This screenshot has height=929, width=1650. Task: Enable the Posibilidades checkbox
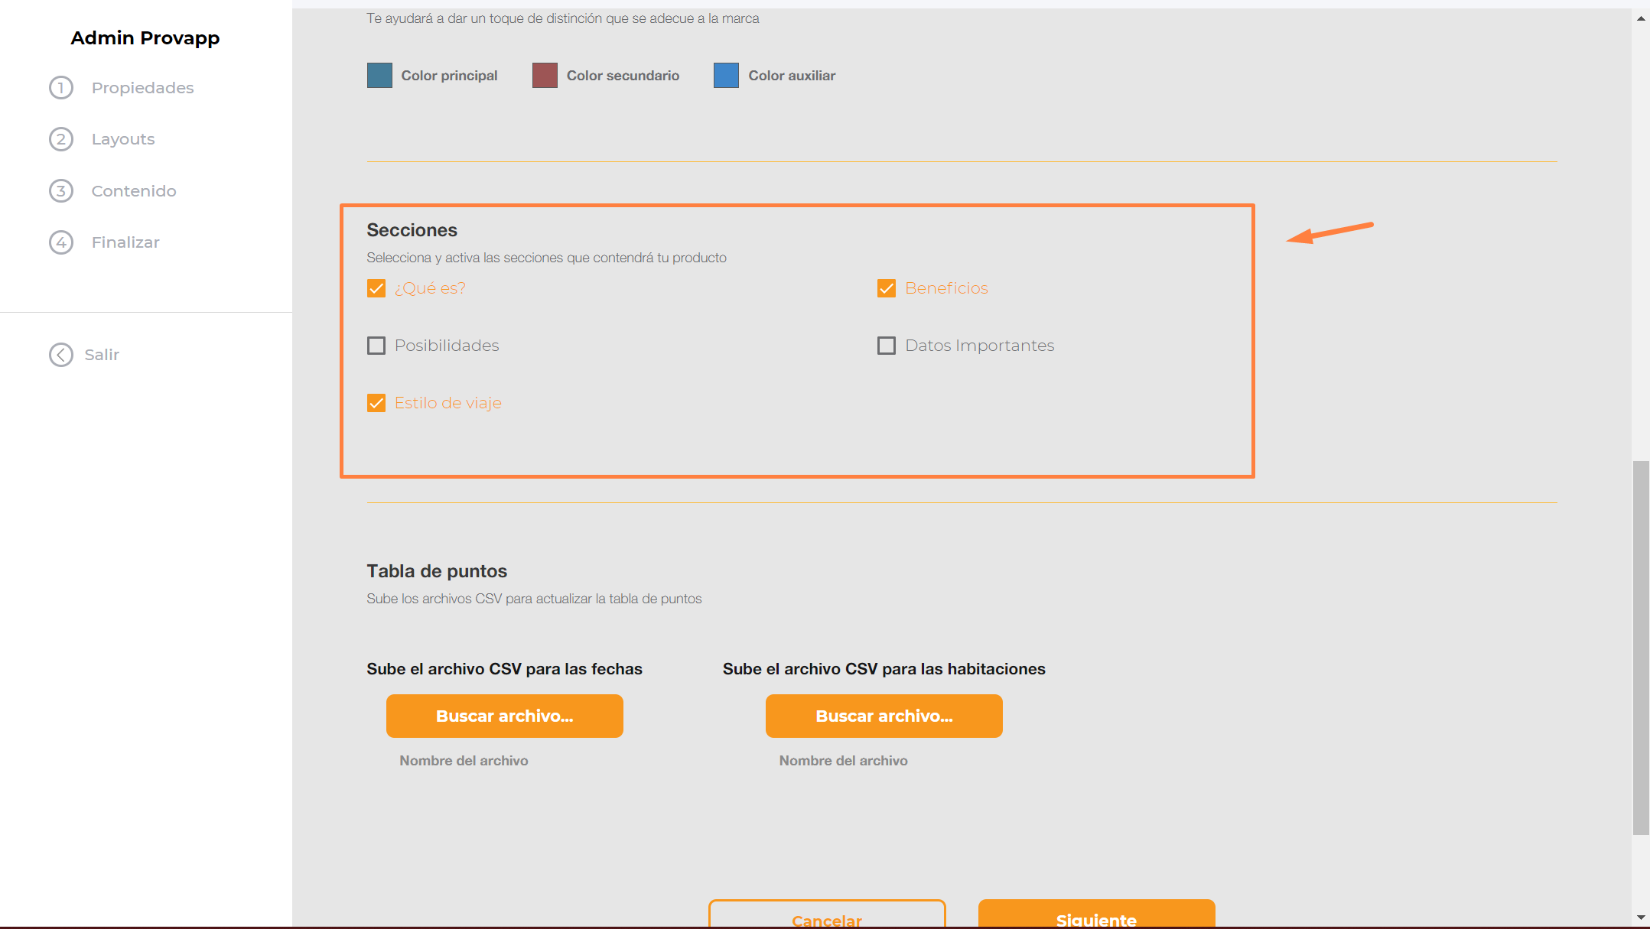tap(376, 346)
